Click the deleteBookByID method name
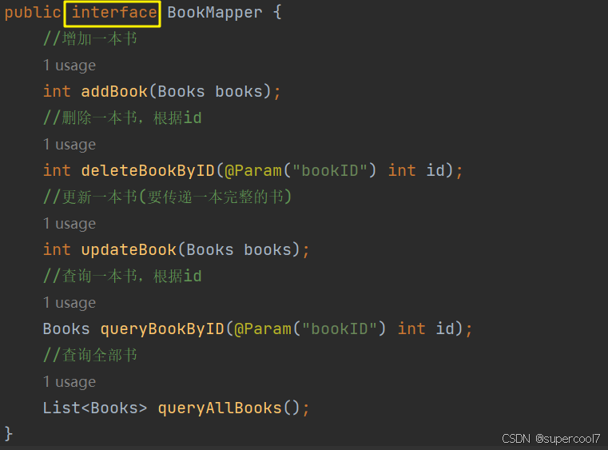Screen dimensions: 608x450 (x=148, y=171)
